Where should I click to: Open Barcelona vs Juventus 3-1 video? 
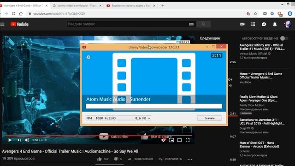tap(262, 122)
